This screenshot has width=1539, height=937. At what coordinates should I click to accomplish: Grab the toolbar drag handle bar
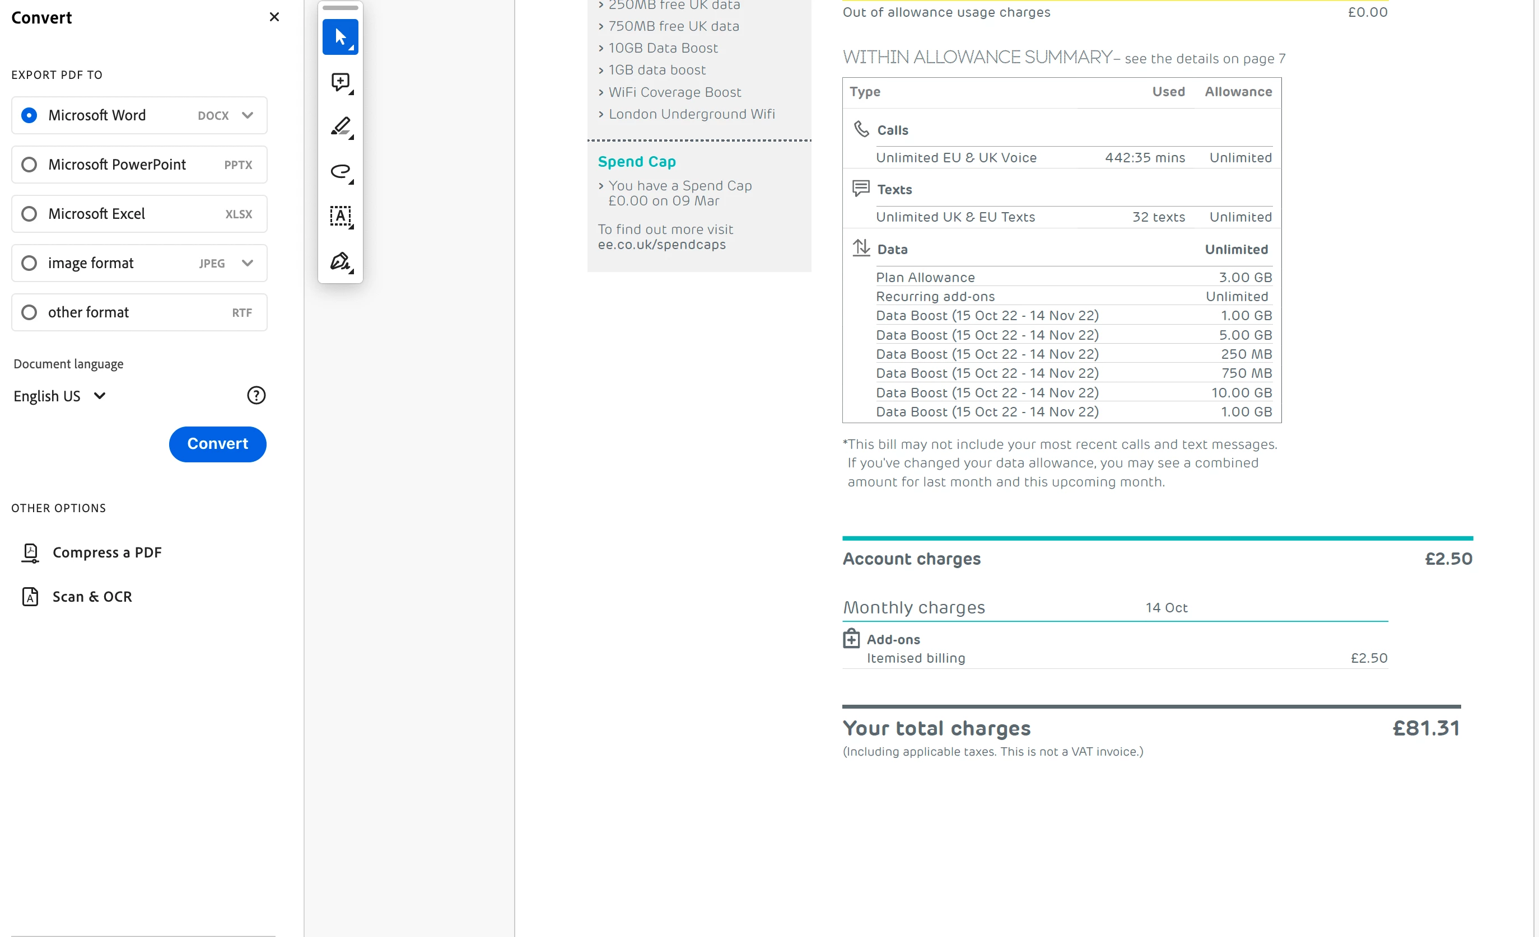click(x=340, y=7)
